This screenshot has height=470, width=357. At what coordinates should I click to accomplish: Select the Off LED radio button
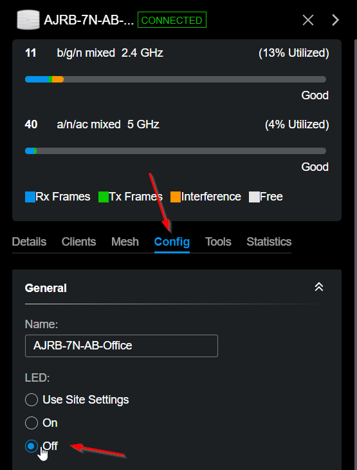tap(32, 446)
